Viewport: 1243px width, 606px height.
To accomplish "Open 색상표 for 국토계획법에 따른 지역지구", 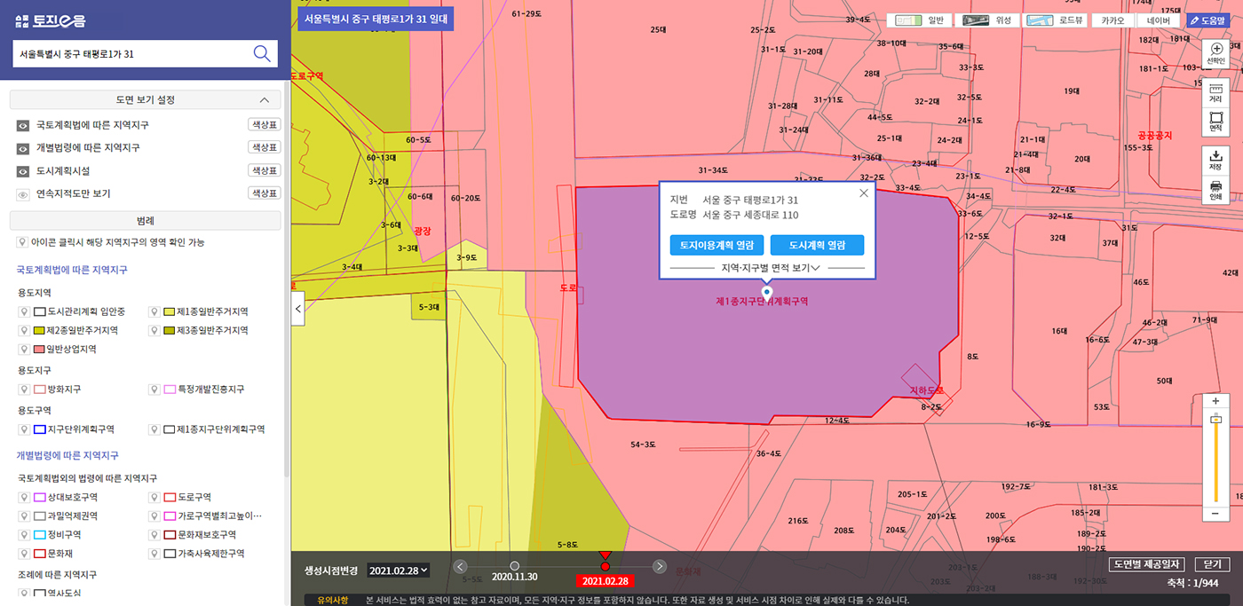I will pos(264,124).
